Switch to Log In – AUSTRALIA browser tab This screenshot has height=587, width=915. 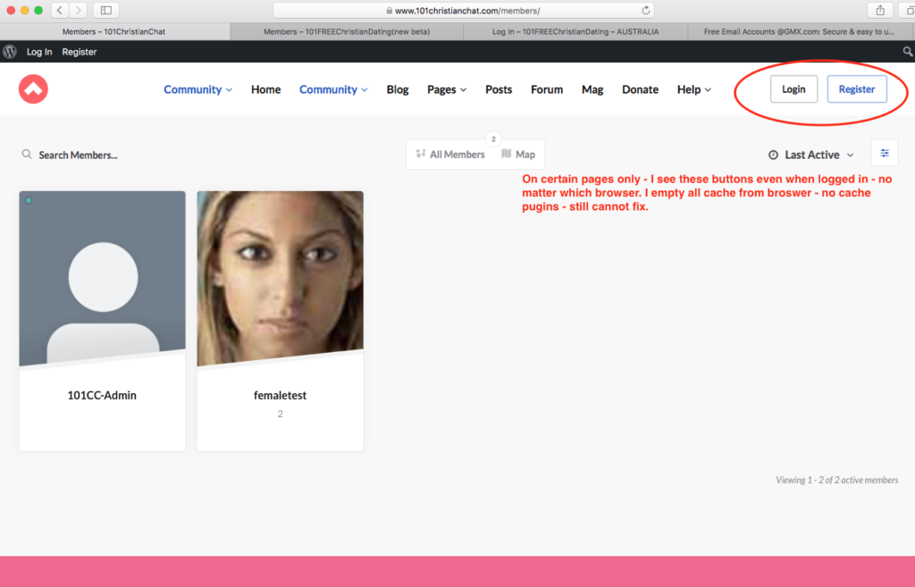coord(575,31)
